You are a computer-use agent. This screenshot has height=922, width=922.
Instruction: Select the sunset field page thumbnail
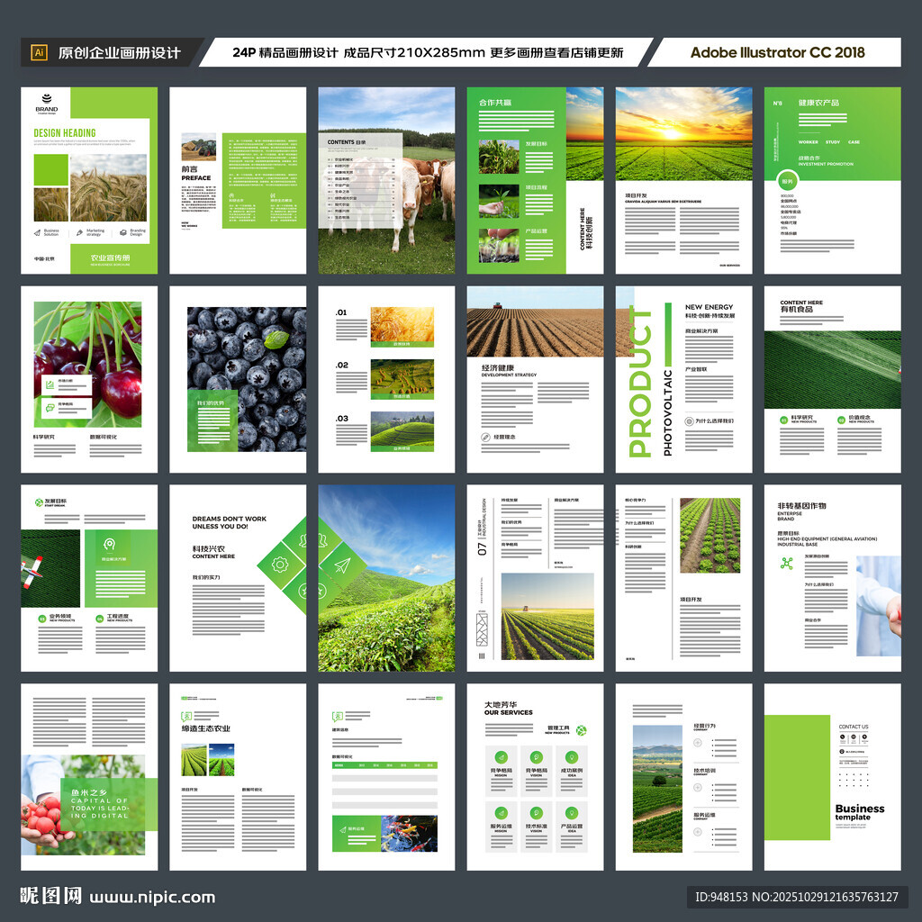[684, 180]
